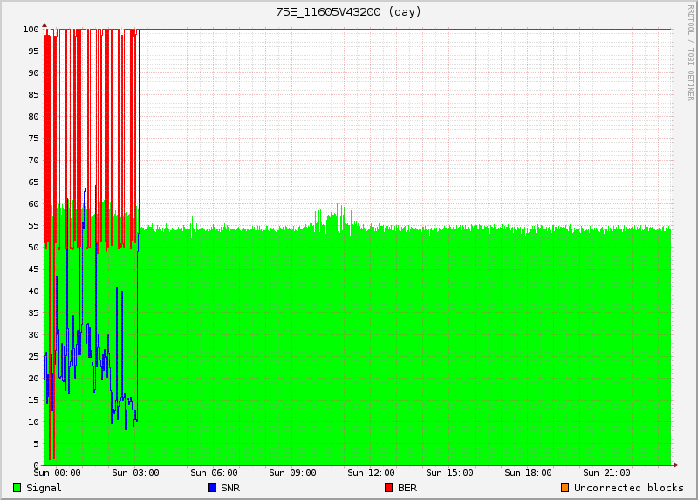Click the y-axis value '25'

click(x=33, y=357)
